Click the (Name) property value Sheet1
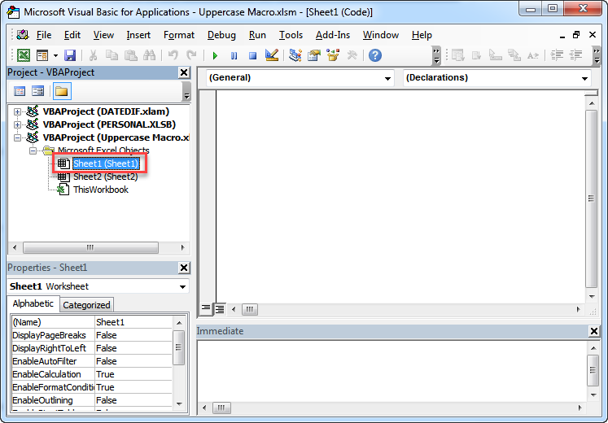Image resolution: width=608 pixels, height=423 pixels. (133, 322)
